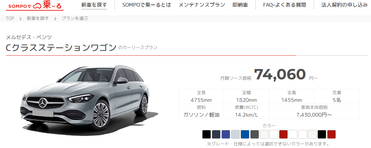Screen dimensions: 371x148
Task: Click the TOP breadcrumb link
Action: (x=10, y=18)
